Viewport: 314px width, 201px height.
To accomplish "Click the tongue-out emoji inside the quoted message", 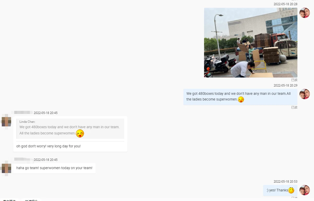I will point(80,133).
